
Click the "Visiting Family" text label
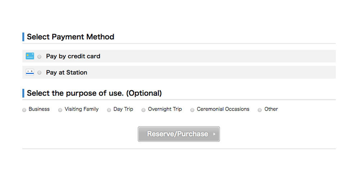click(x=81, y=109)
